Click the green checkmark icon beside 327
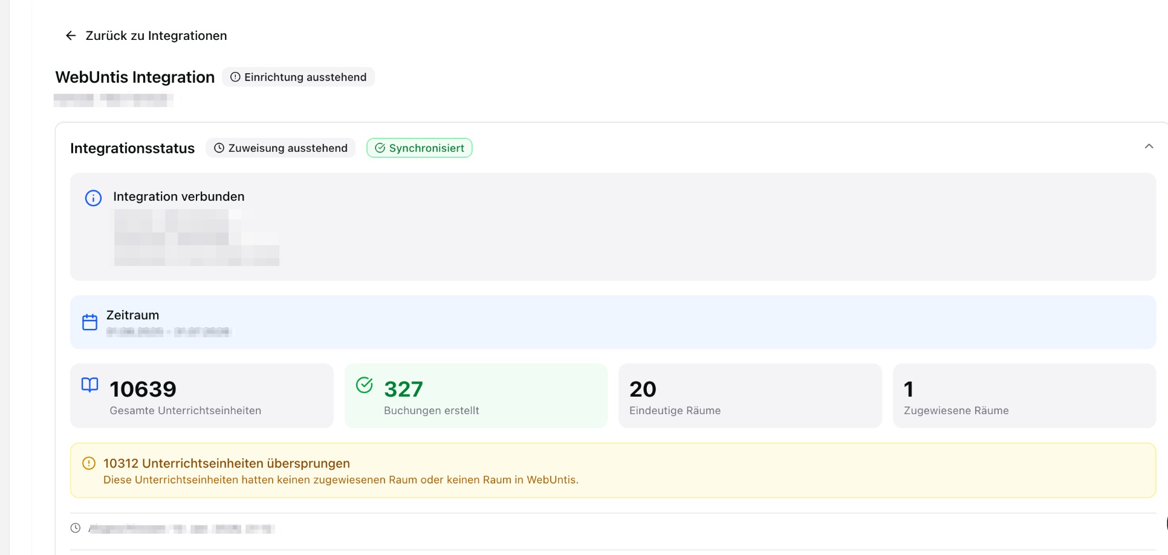This screenshot has width=1168, height=555. [365, 385]
